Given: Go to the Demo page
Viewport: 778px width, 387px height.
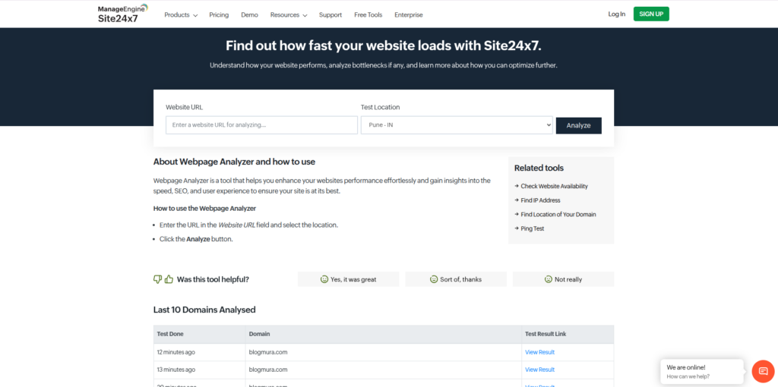Looking at the screenshot, I should [249, 15].
